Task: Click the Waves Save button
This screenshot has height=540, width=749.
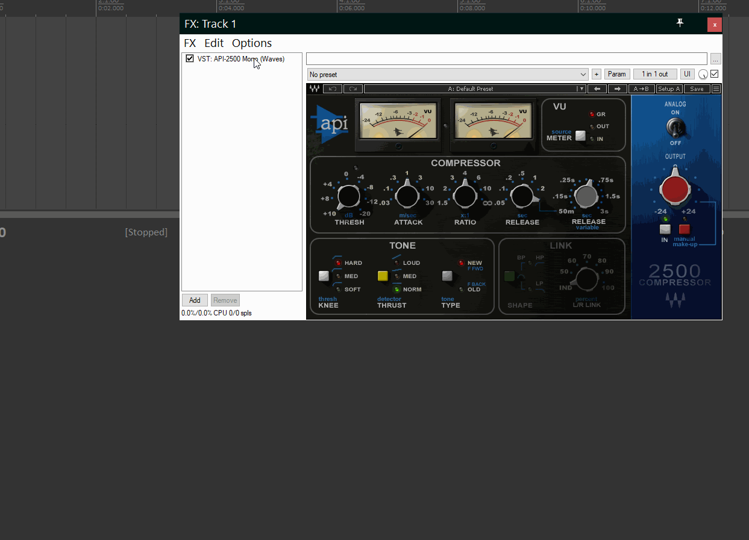Action: click(x=697, y=89)
